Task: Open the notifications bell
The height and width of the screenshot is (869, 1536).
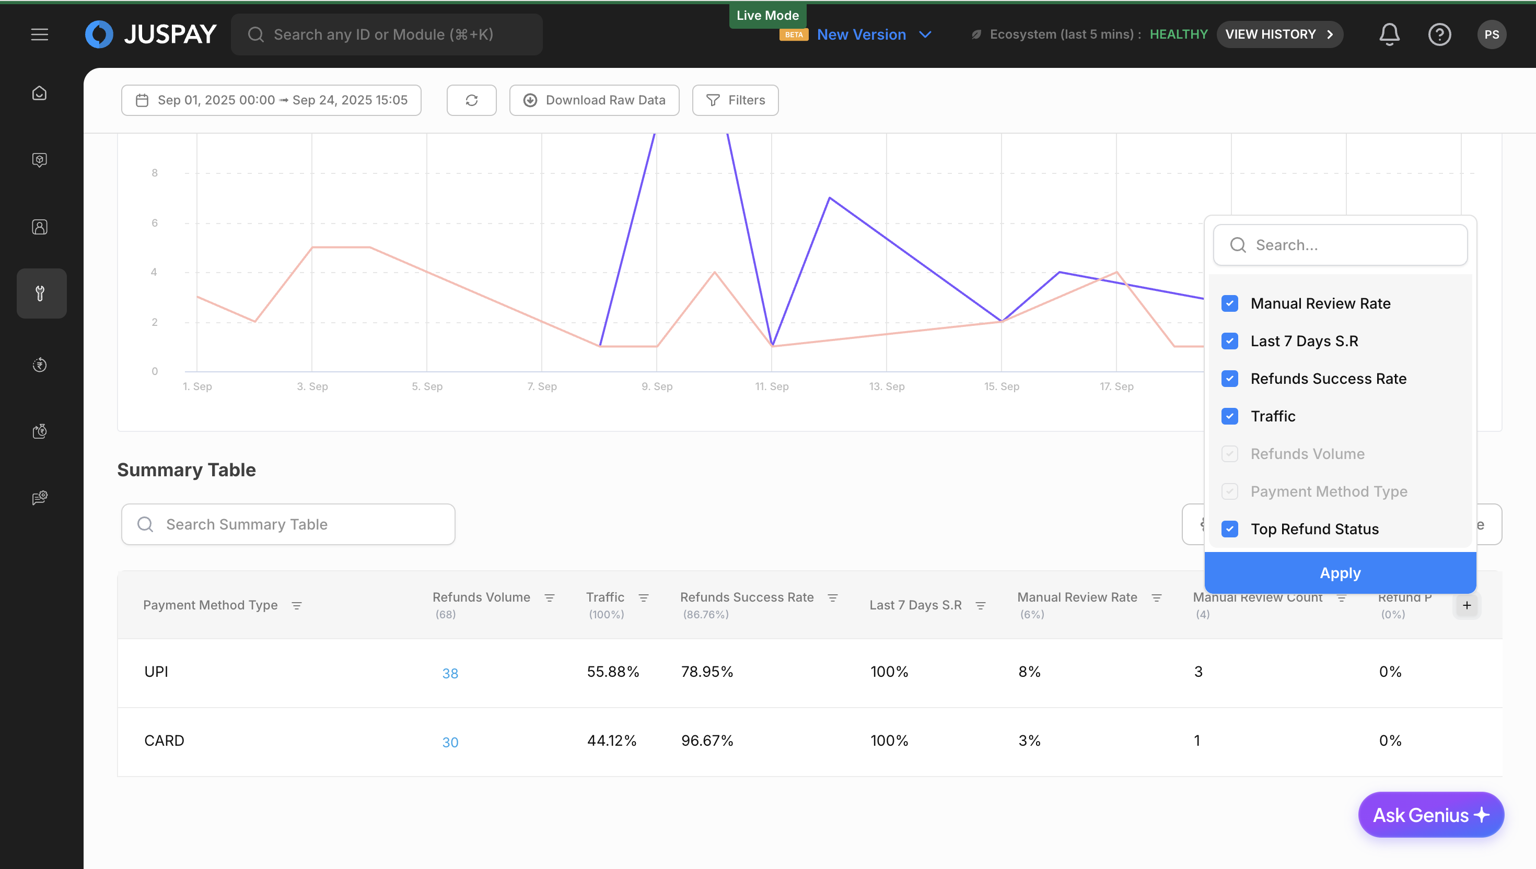Action: click(x=1389, y=34)
